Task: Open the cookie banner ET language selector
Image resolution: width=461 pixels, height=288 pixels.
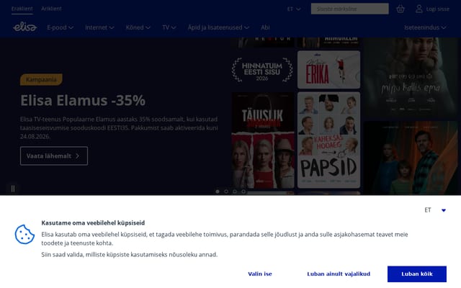Action: point(435,210)
